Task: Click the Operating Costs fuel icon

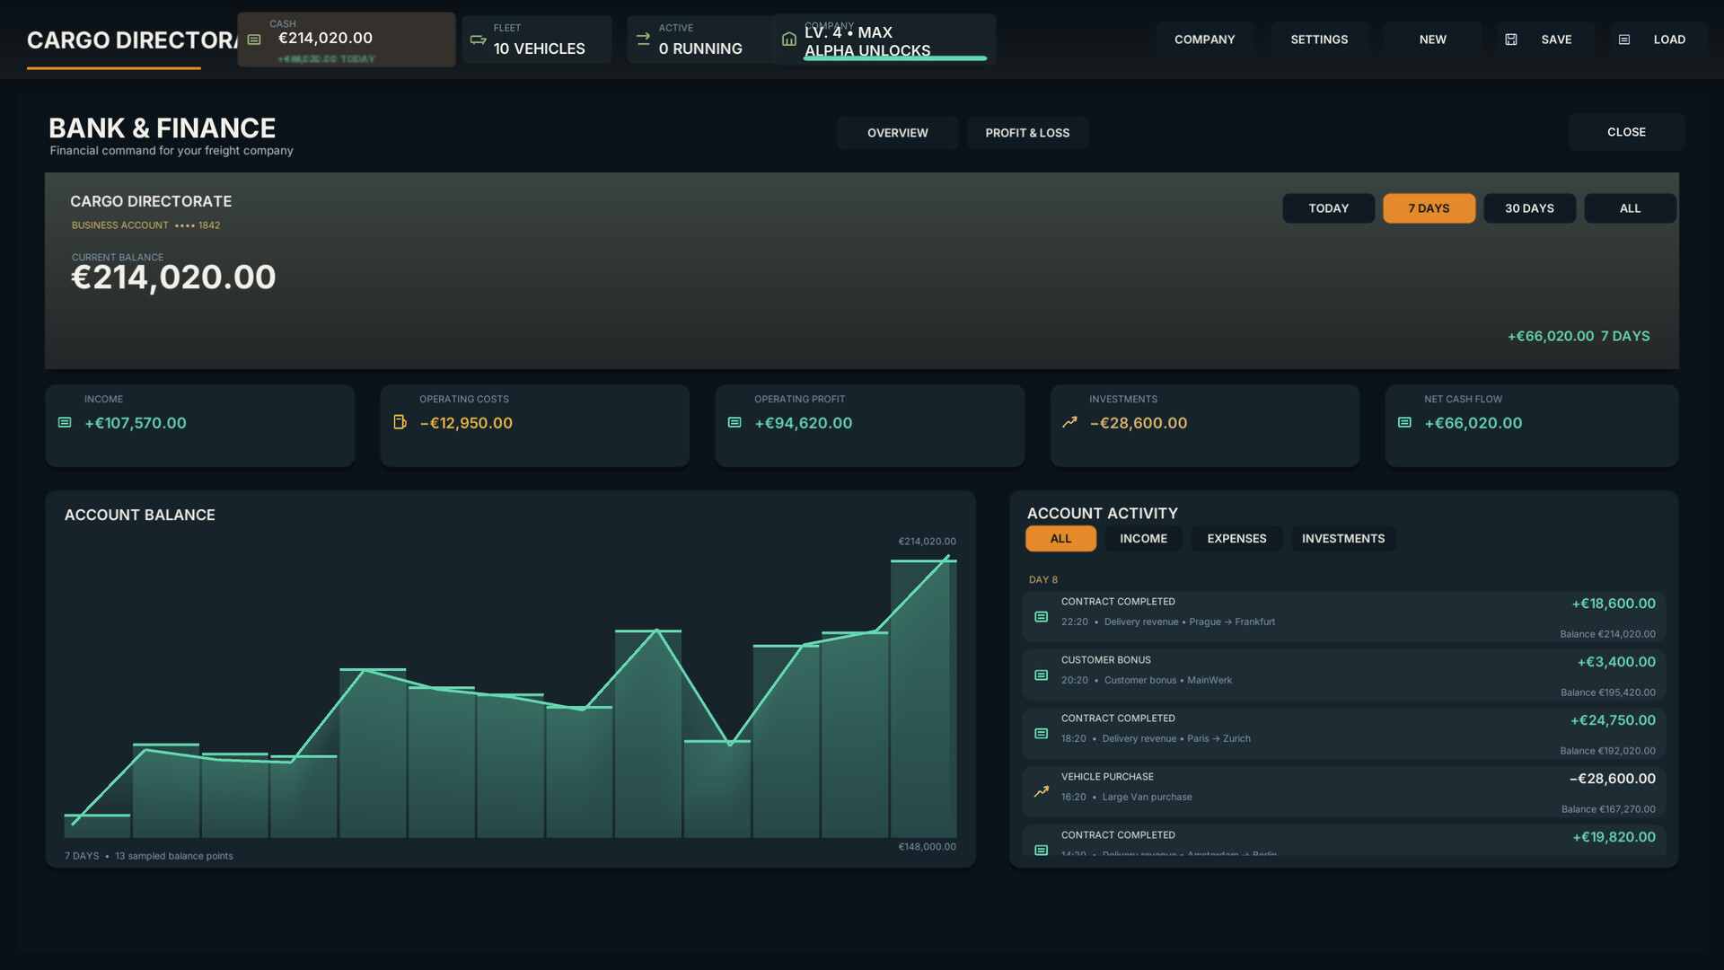Action: pyautogui.click(x=400, y=422)
